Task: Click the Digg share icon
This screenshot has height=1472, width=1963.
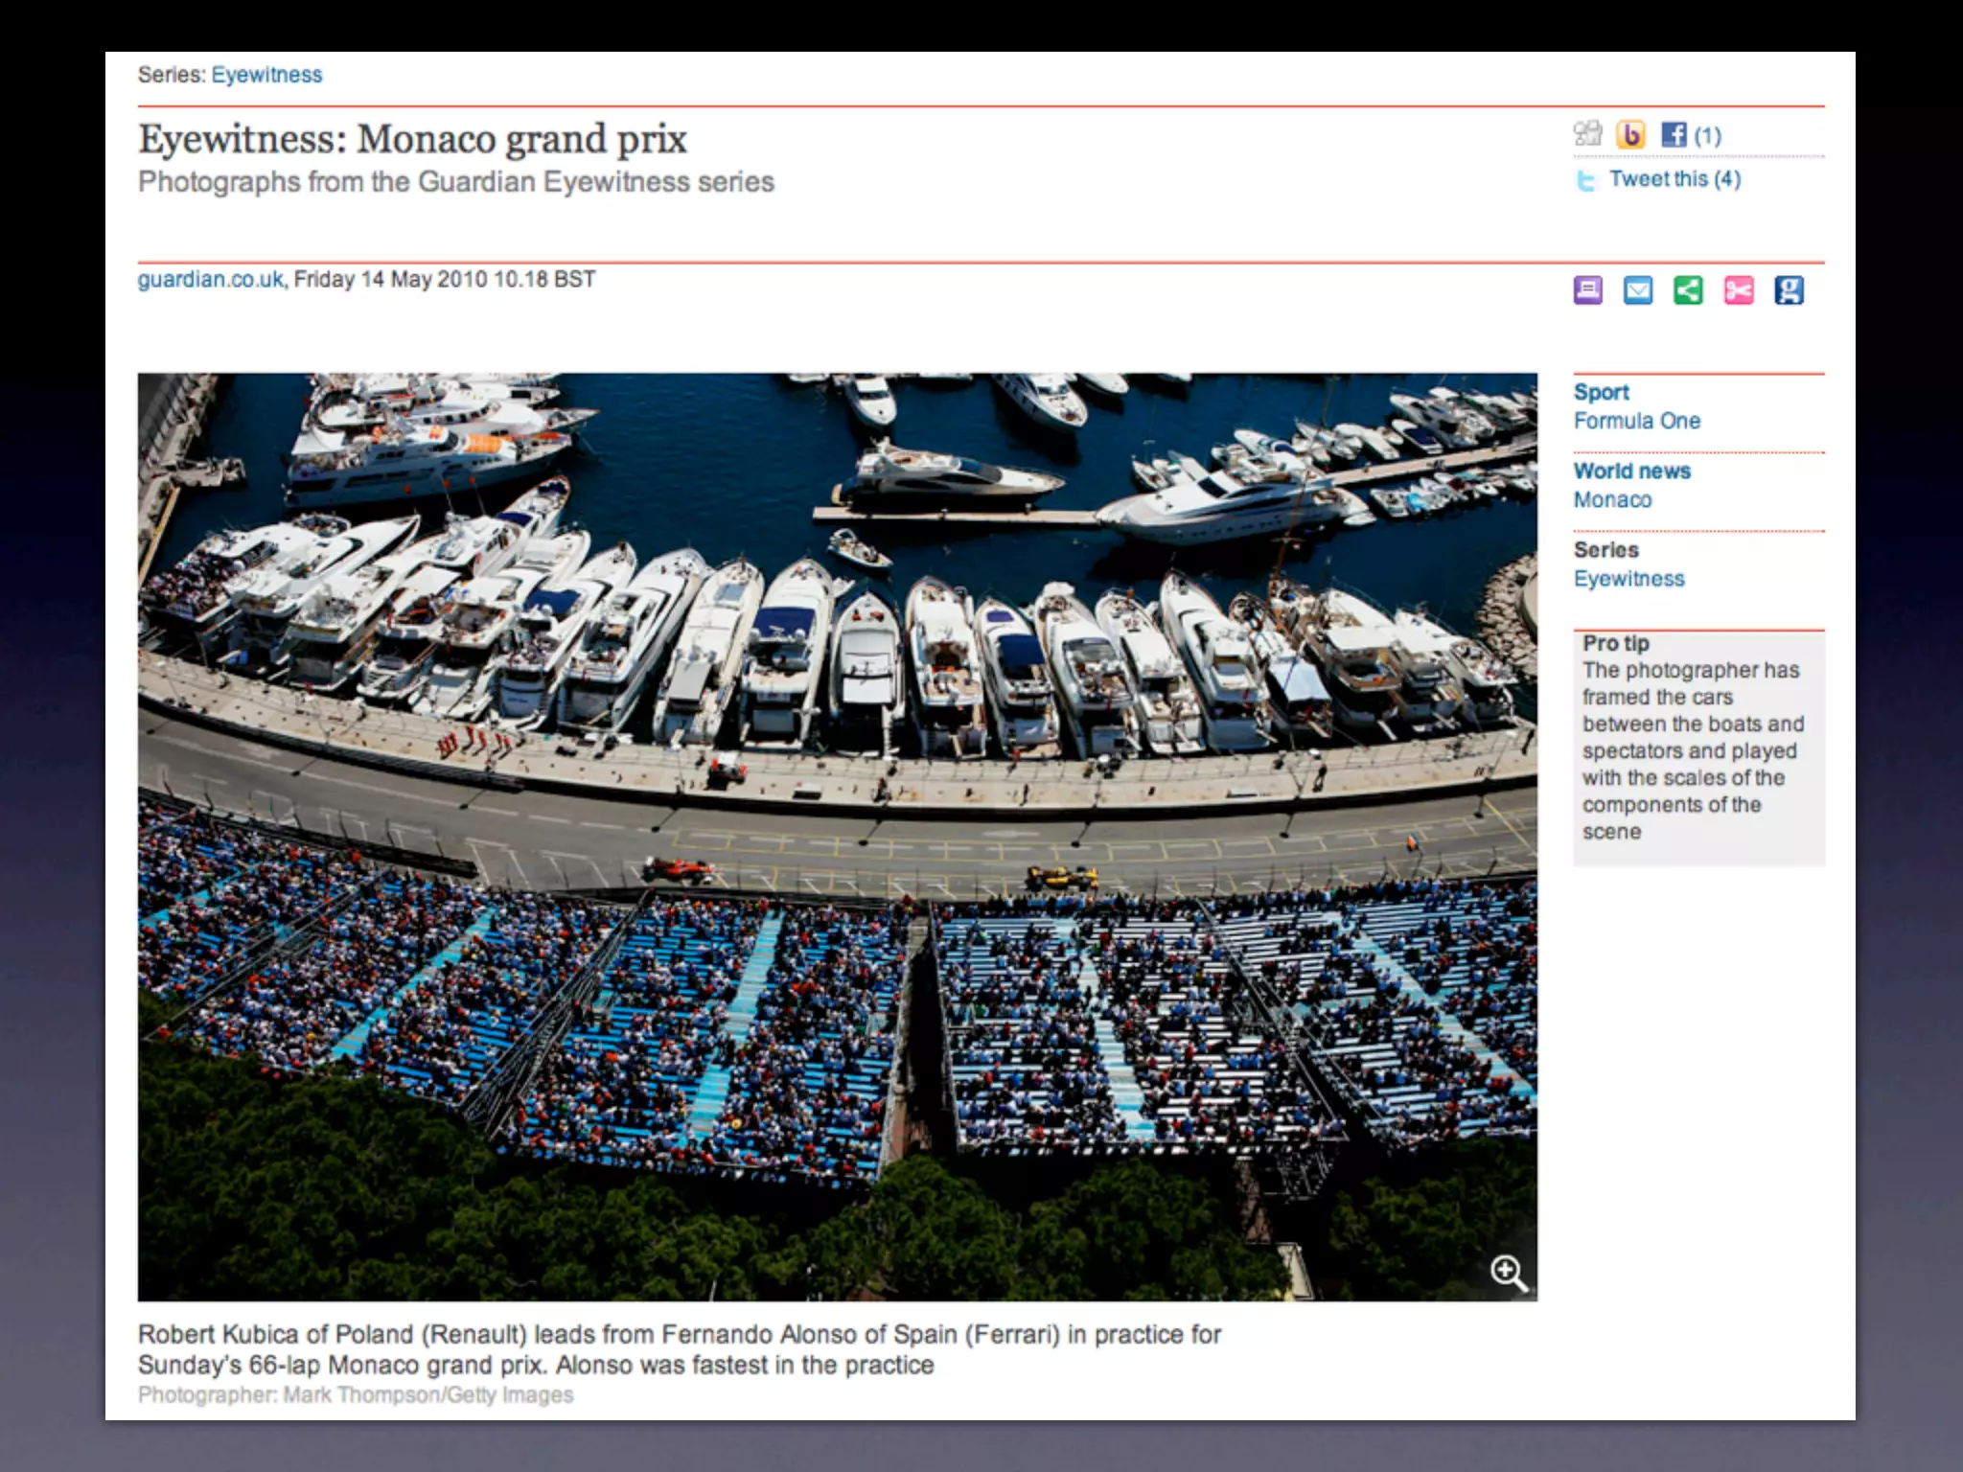Action: tap(1587, 134)
